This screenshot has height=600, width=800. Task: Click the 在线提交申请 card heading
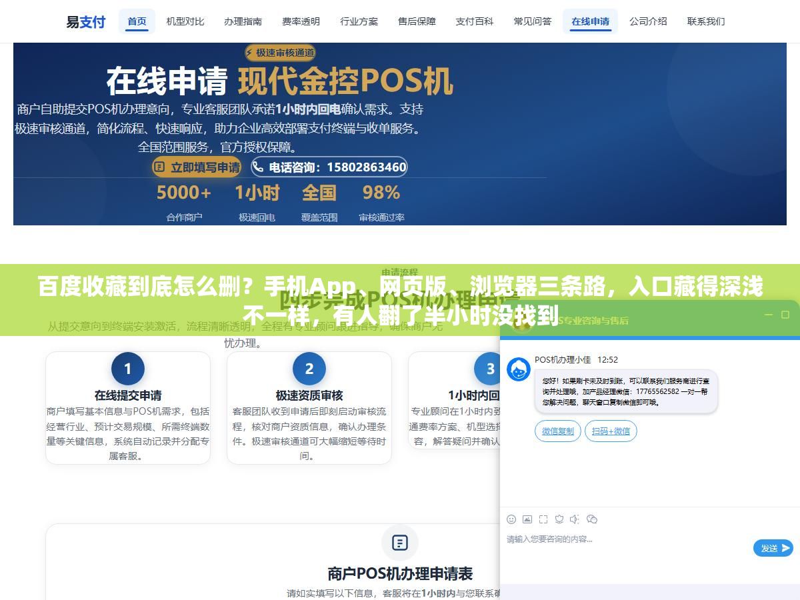point(128,395)
